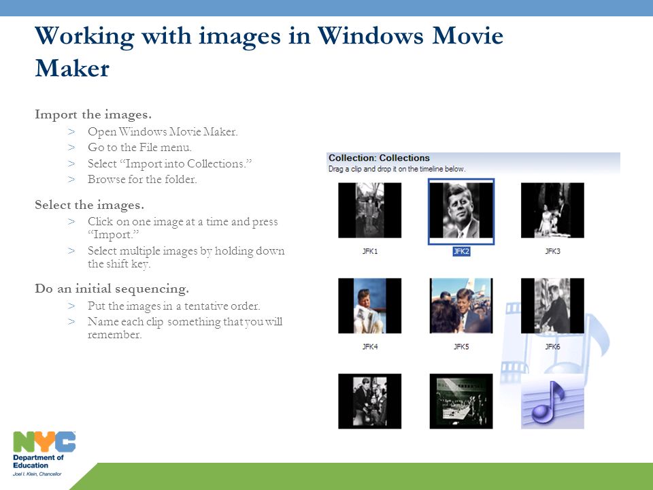Click the highlighted JFK2 name label
The width and height of the screenshot is (653, 490).
pos(461,251)
